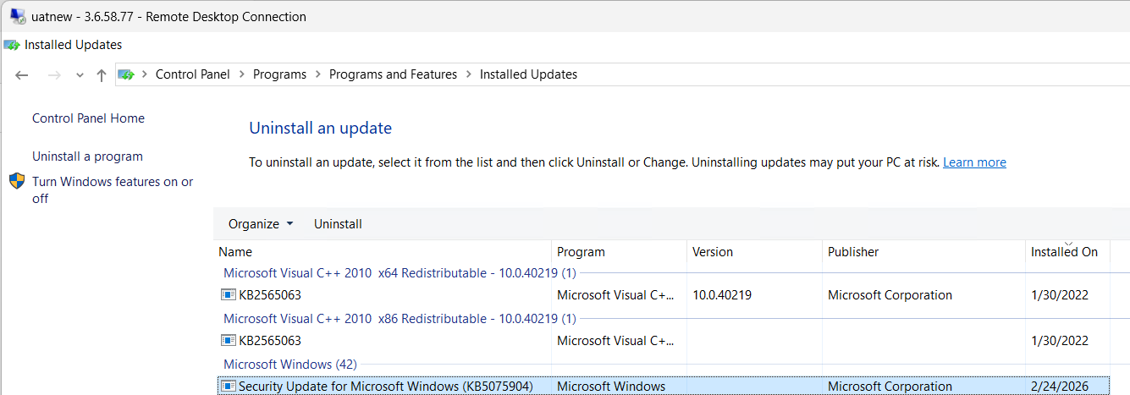Open the Learn more link
Image resolution: width=1130 pixels, height=395 pixels.
pyautogui.click(x=974, y=162)
